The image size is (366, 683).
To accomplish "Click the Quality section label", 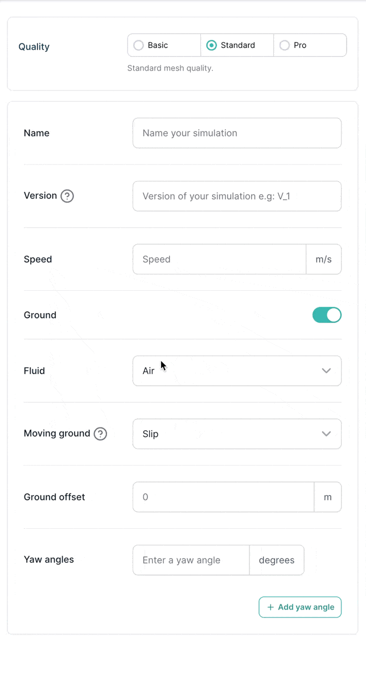I will tap(34, 47).
